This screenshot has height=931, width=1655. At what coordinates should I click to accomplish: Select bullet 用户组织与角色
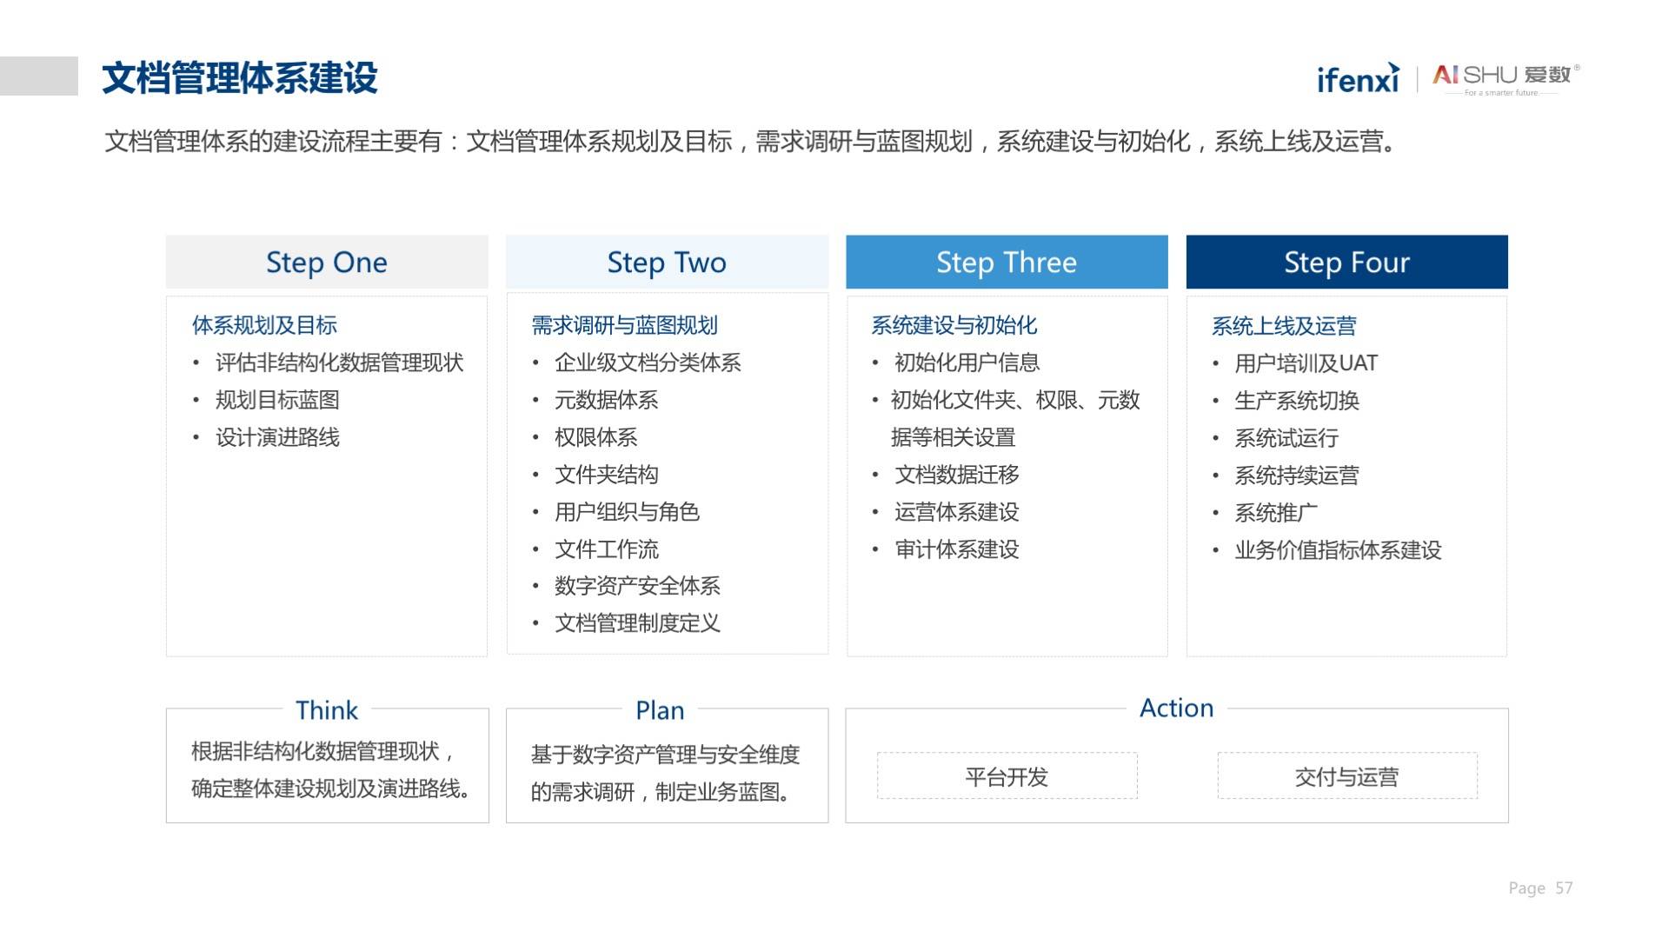coord(627,512)
